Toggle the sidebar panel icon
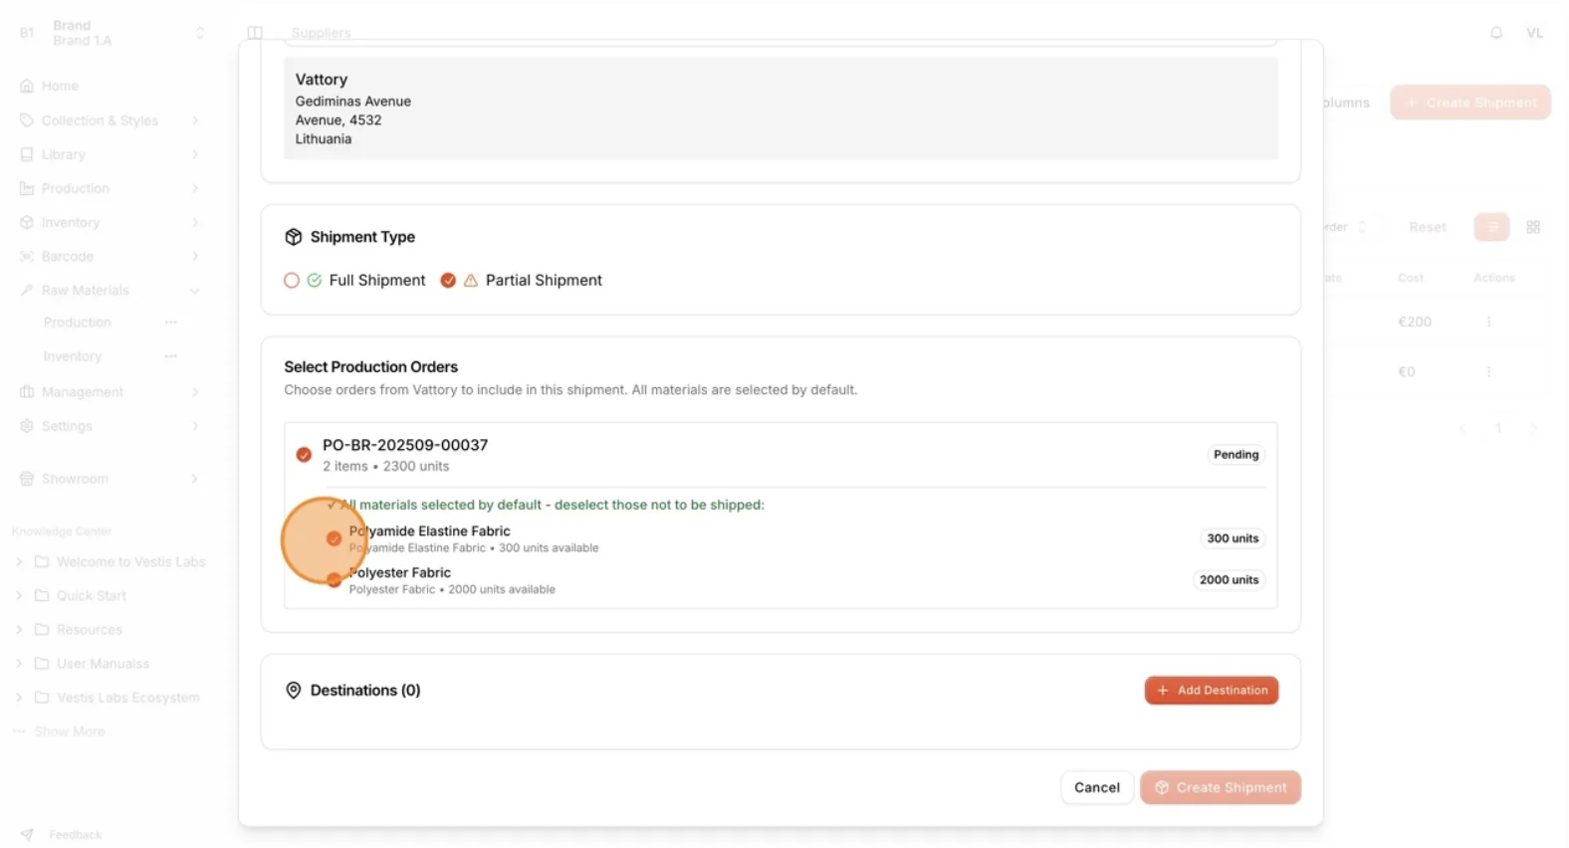Image resolution: width=1569 pixels, height=848 pixels. pos(255,33)
